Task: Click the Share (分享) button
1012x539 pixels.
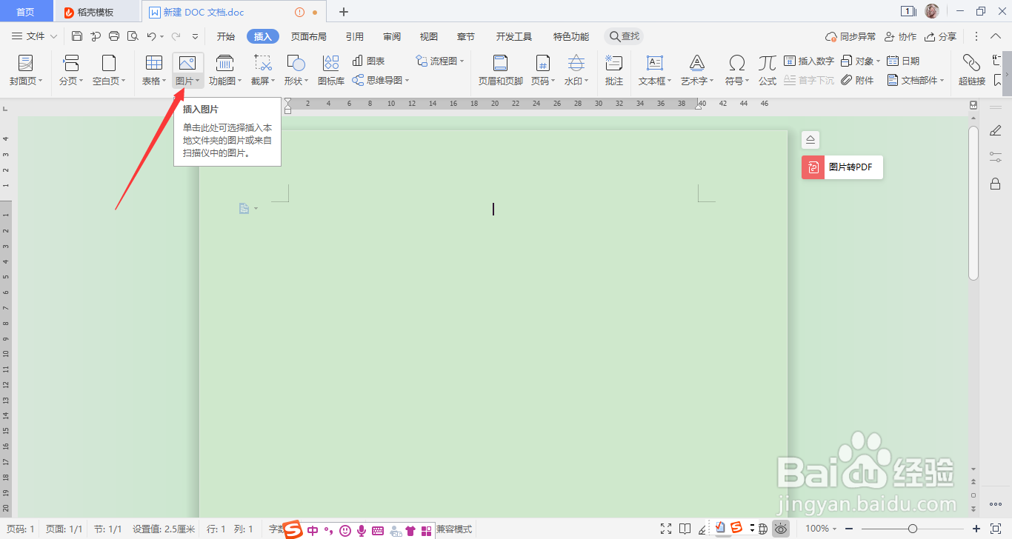Action: point(941,36)
